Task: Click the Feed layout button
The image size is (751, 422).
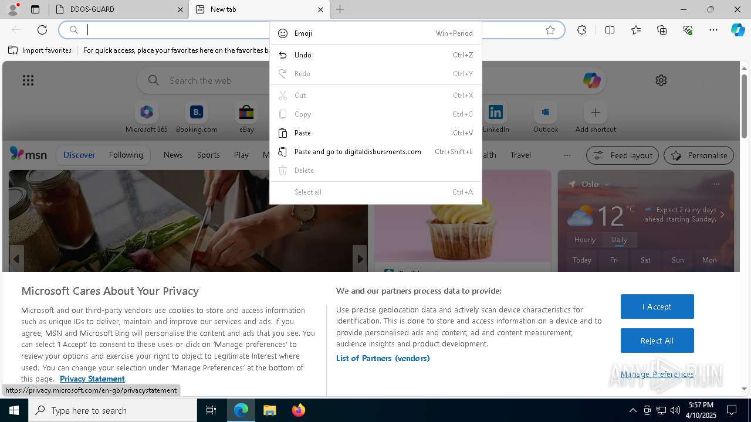Action: (623, 155)
